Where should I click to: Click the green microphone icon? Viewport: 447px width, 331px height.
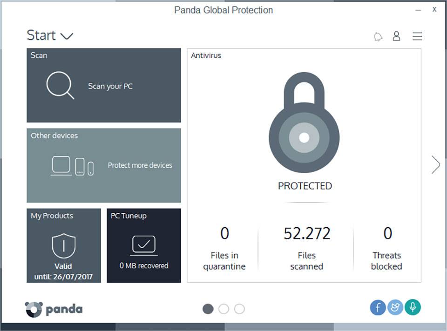[x=413, y=307]
